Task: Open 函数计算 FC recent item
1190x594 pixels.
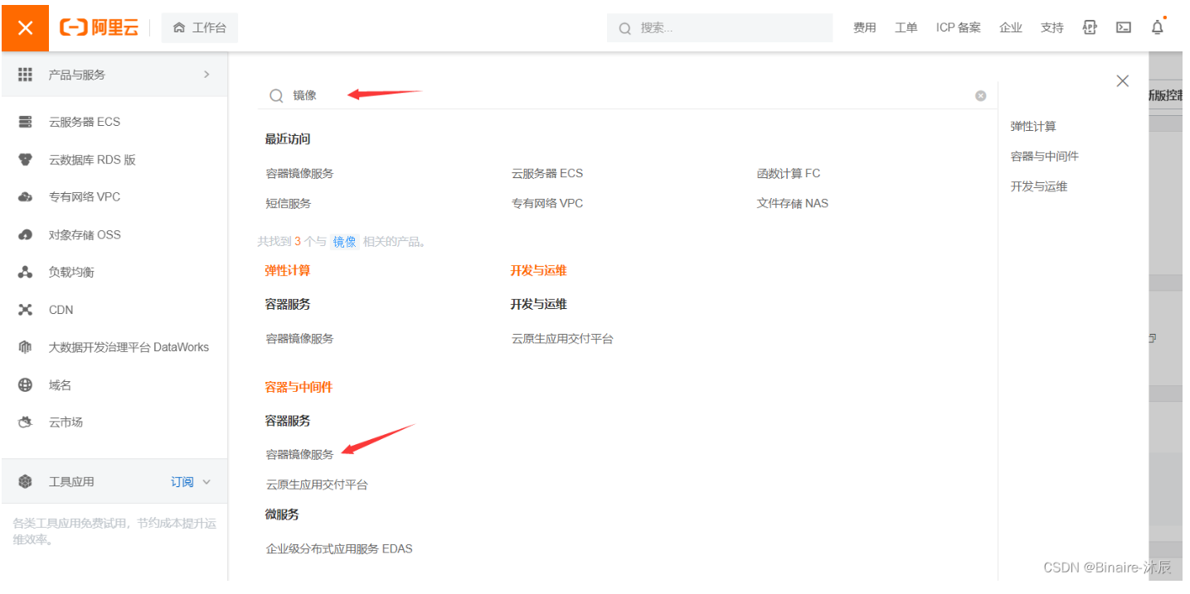Action: pyautogui.click(x=788, y=173)
